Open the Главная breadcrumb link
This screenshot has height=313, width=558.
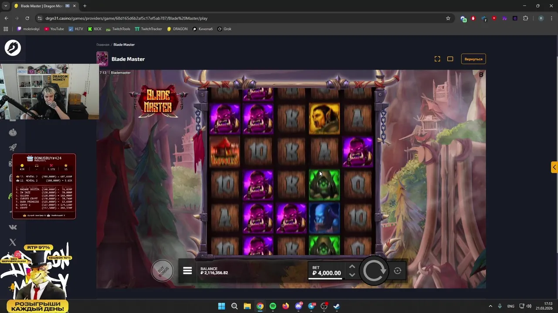103,45
